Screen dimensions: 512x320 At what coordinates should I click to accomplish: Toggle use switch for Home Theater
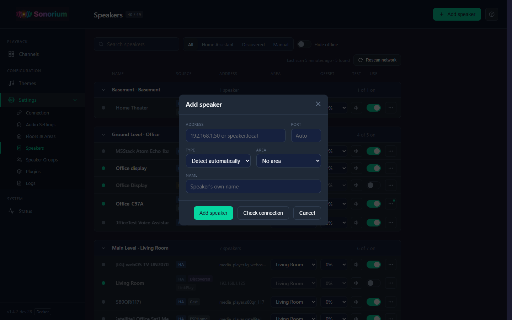point(374,108)
